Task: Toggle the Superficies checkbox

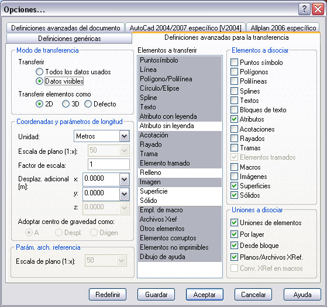Action: coord(234,185)
